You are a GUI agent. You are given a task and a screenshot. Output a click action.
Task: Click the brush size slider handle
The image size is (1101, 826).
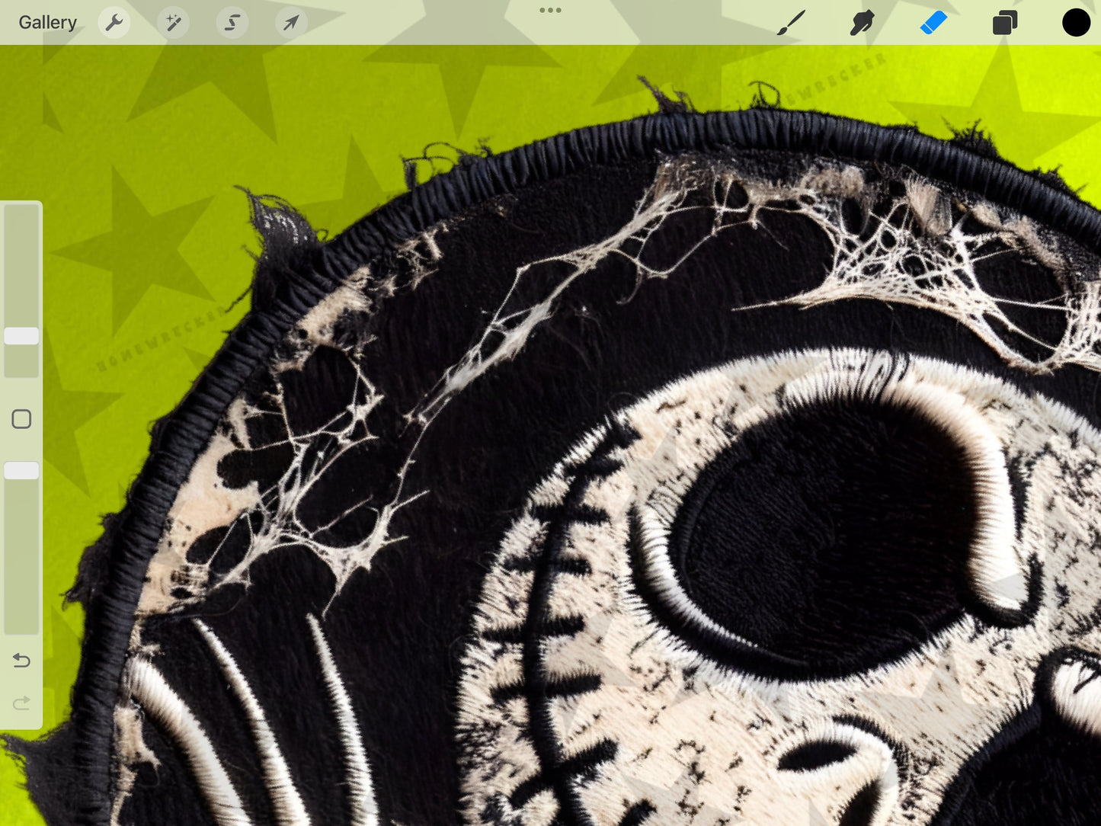(x=21, y=336)
